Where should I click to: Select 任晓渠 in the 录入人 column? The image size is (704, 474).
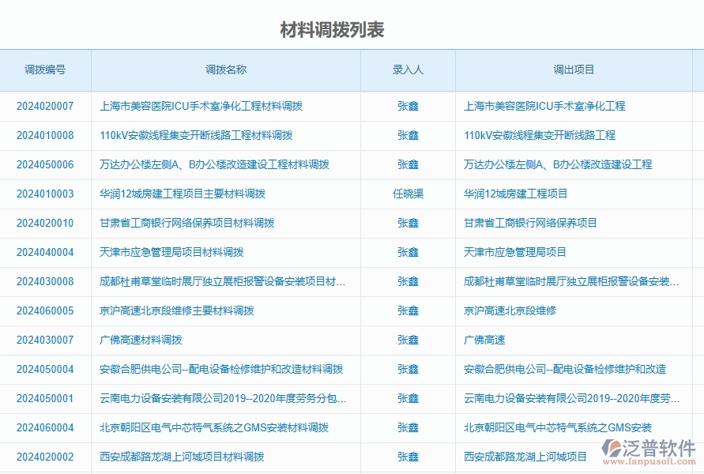point(408,194)
